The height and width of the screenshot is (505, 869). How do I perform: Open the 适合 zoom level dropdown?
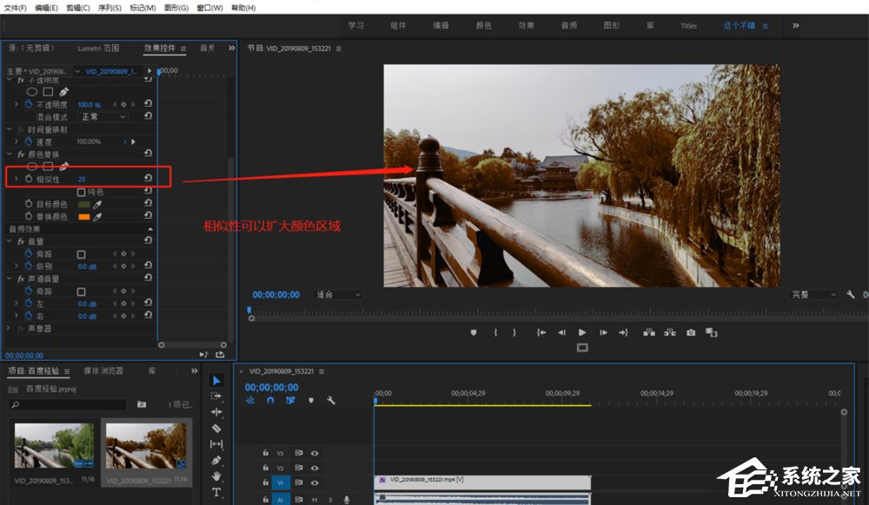coord(339,295)
